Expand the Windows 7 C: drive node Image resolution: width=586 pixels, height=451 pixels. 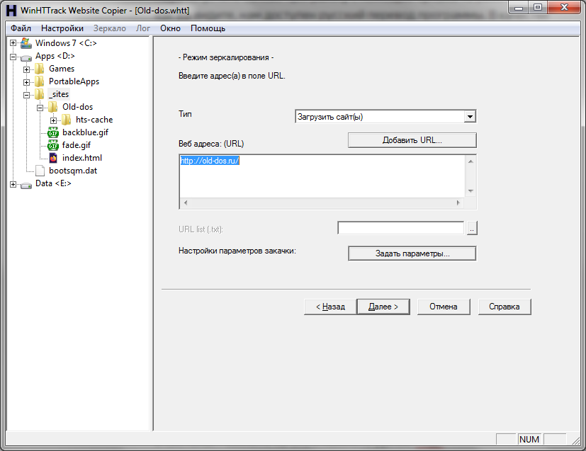click(x=13, y=43)
